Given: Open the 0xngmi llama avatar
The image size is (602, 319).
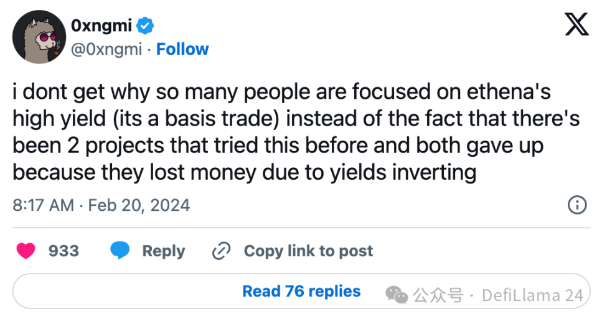Looking at the screenshot, I should 37,37.
